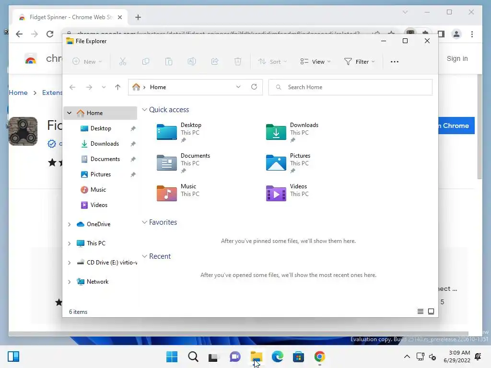491x368 pixels.
Task: Click the Share icon in toolbar
Action: tap(215, 62)
